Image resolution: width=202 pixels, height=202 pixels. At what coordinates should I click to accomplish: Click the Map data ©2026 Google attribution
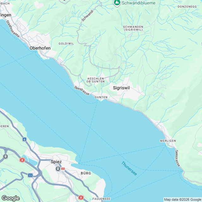click(x=182, y=199)
